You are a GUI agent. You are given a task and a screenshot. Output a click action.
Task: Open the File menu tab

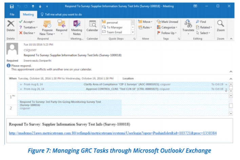pyautogui.click(x=12, y=15)
